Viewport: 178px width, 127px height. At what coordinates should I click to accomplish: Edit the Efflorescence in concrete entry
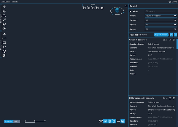(x=170, y=98)
